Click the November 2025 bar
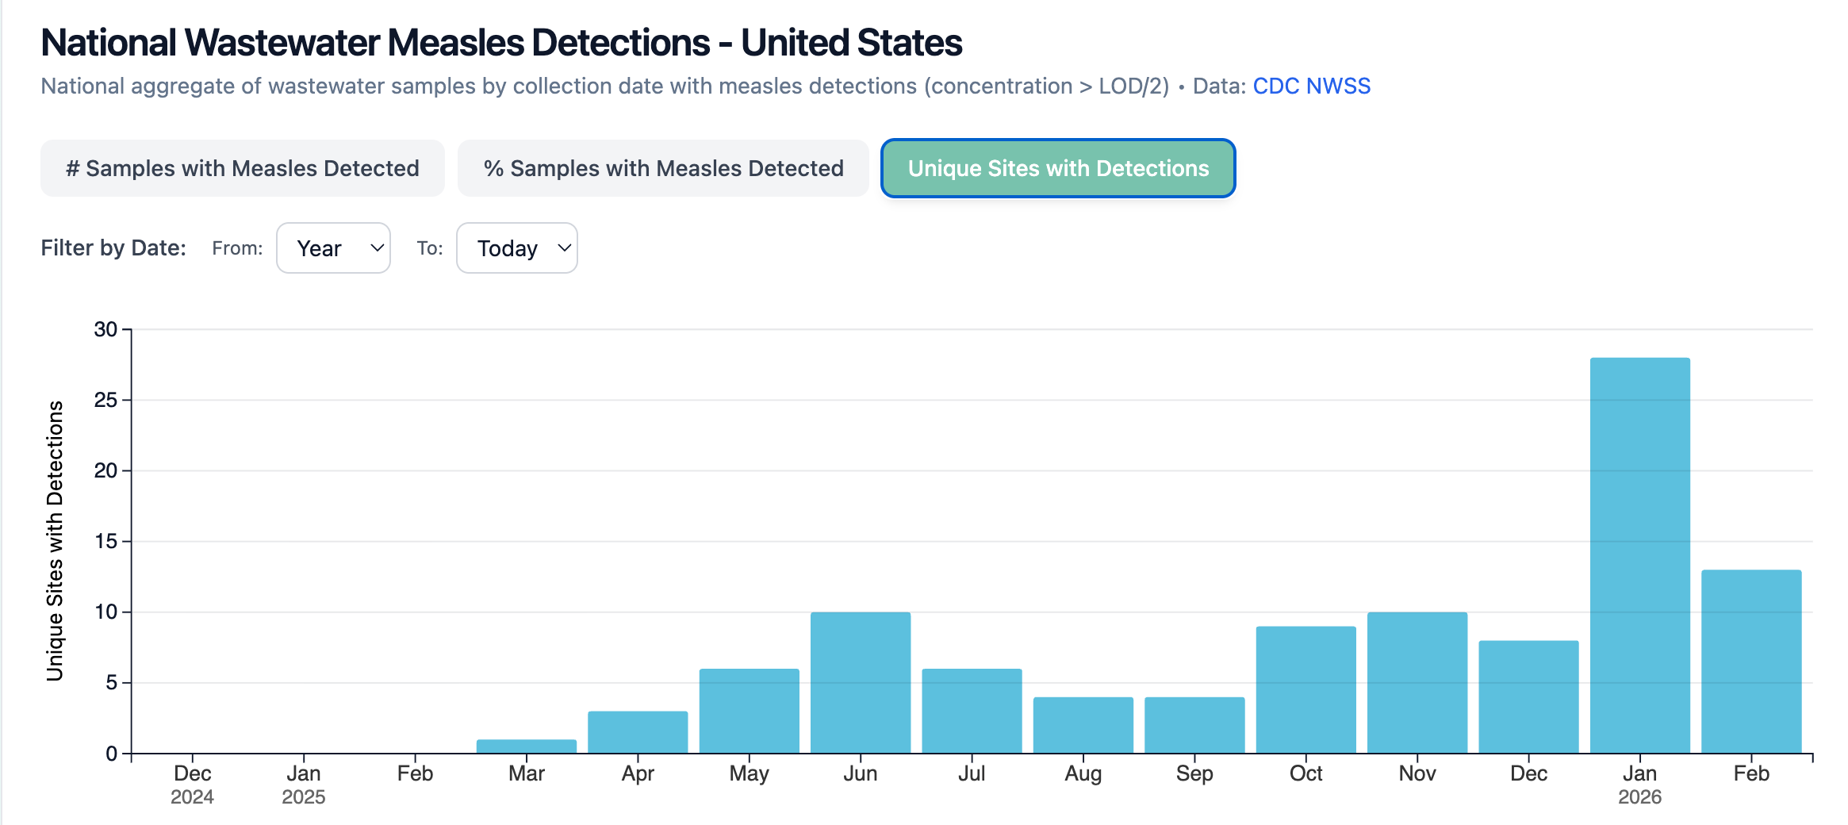This screenshot has height=825, width=1848. (x=1417, y=682)
